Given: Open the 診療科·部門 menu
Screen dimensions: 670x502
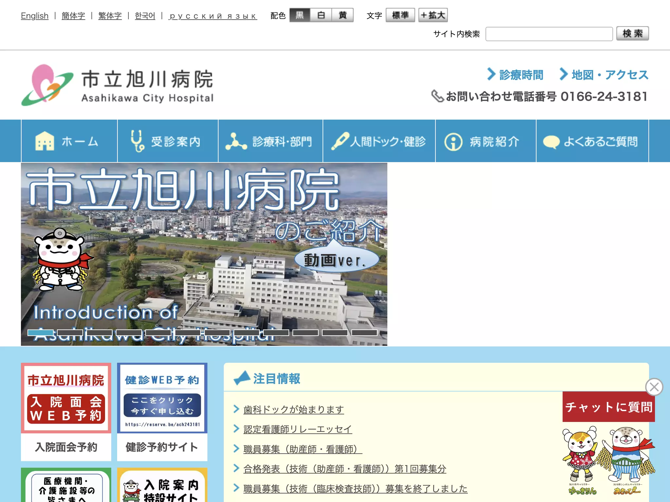Looking at the screenshot, I should click(271, 141).
